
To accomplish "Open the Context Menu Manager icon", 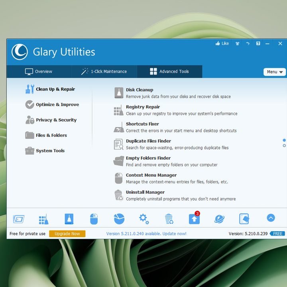I will 119,178.
